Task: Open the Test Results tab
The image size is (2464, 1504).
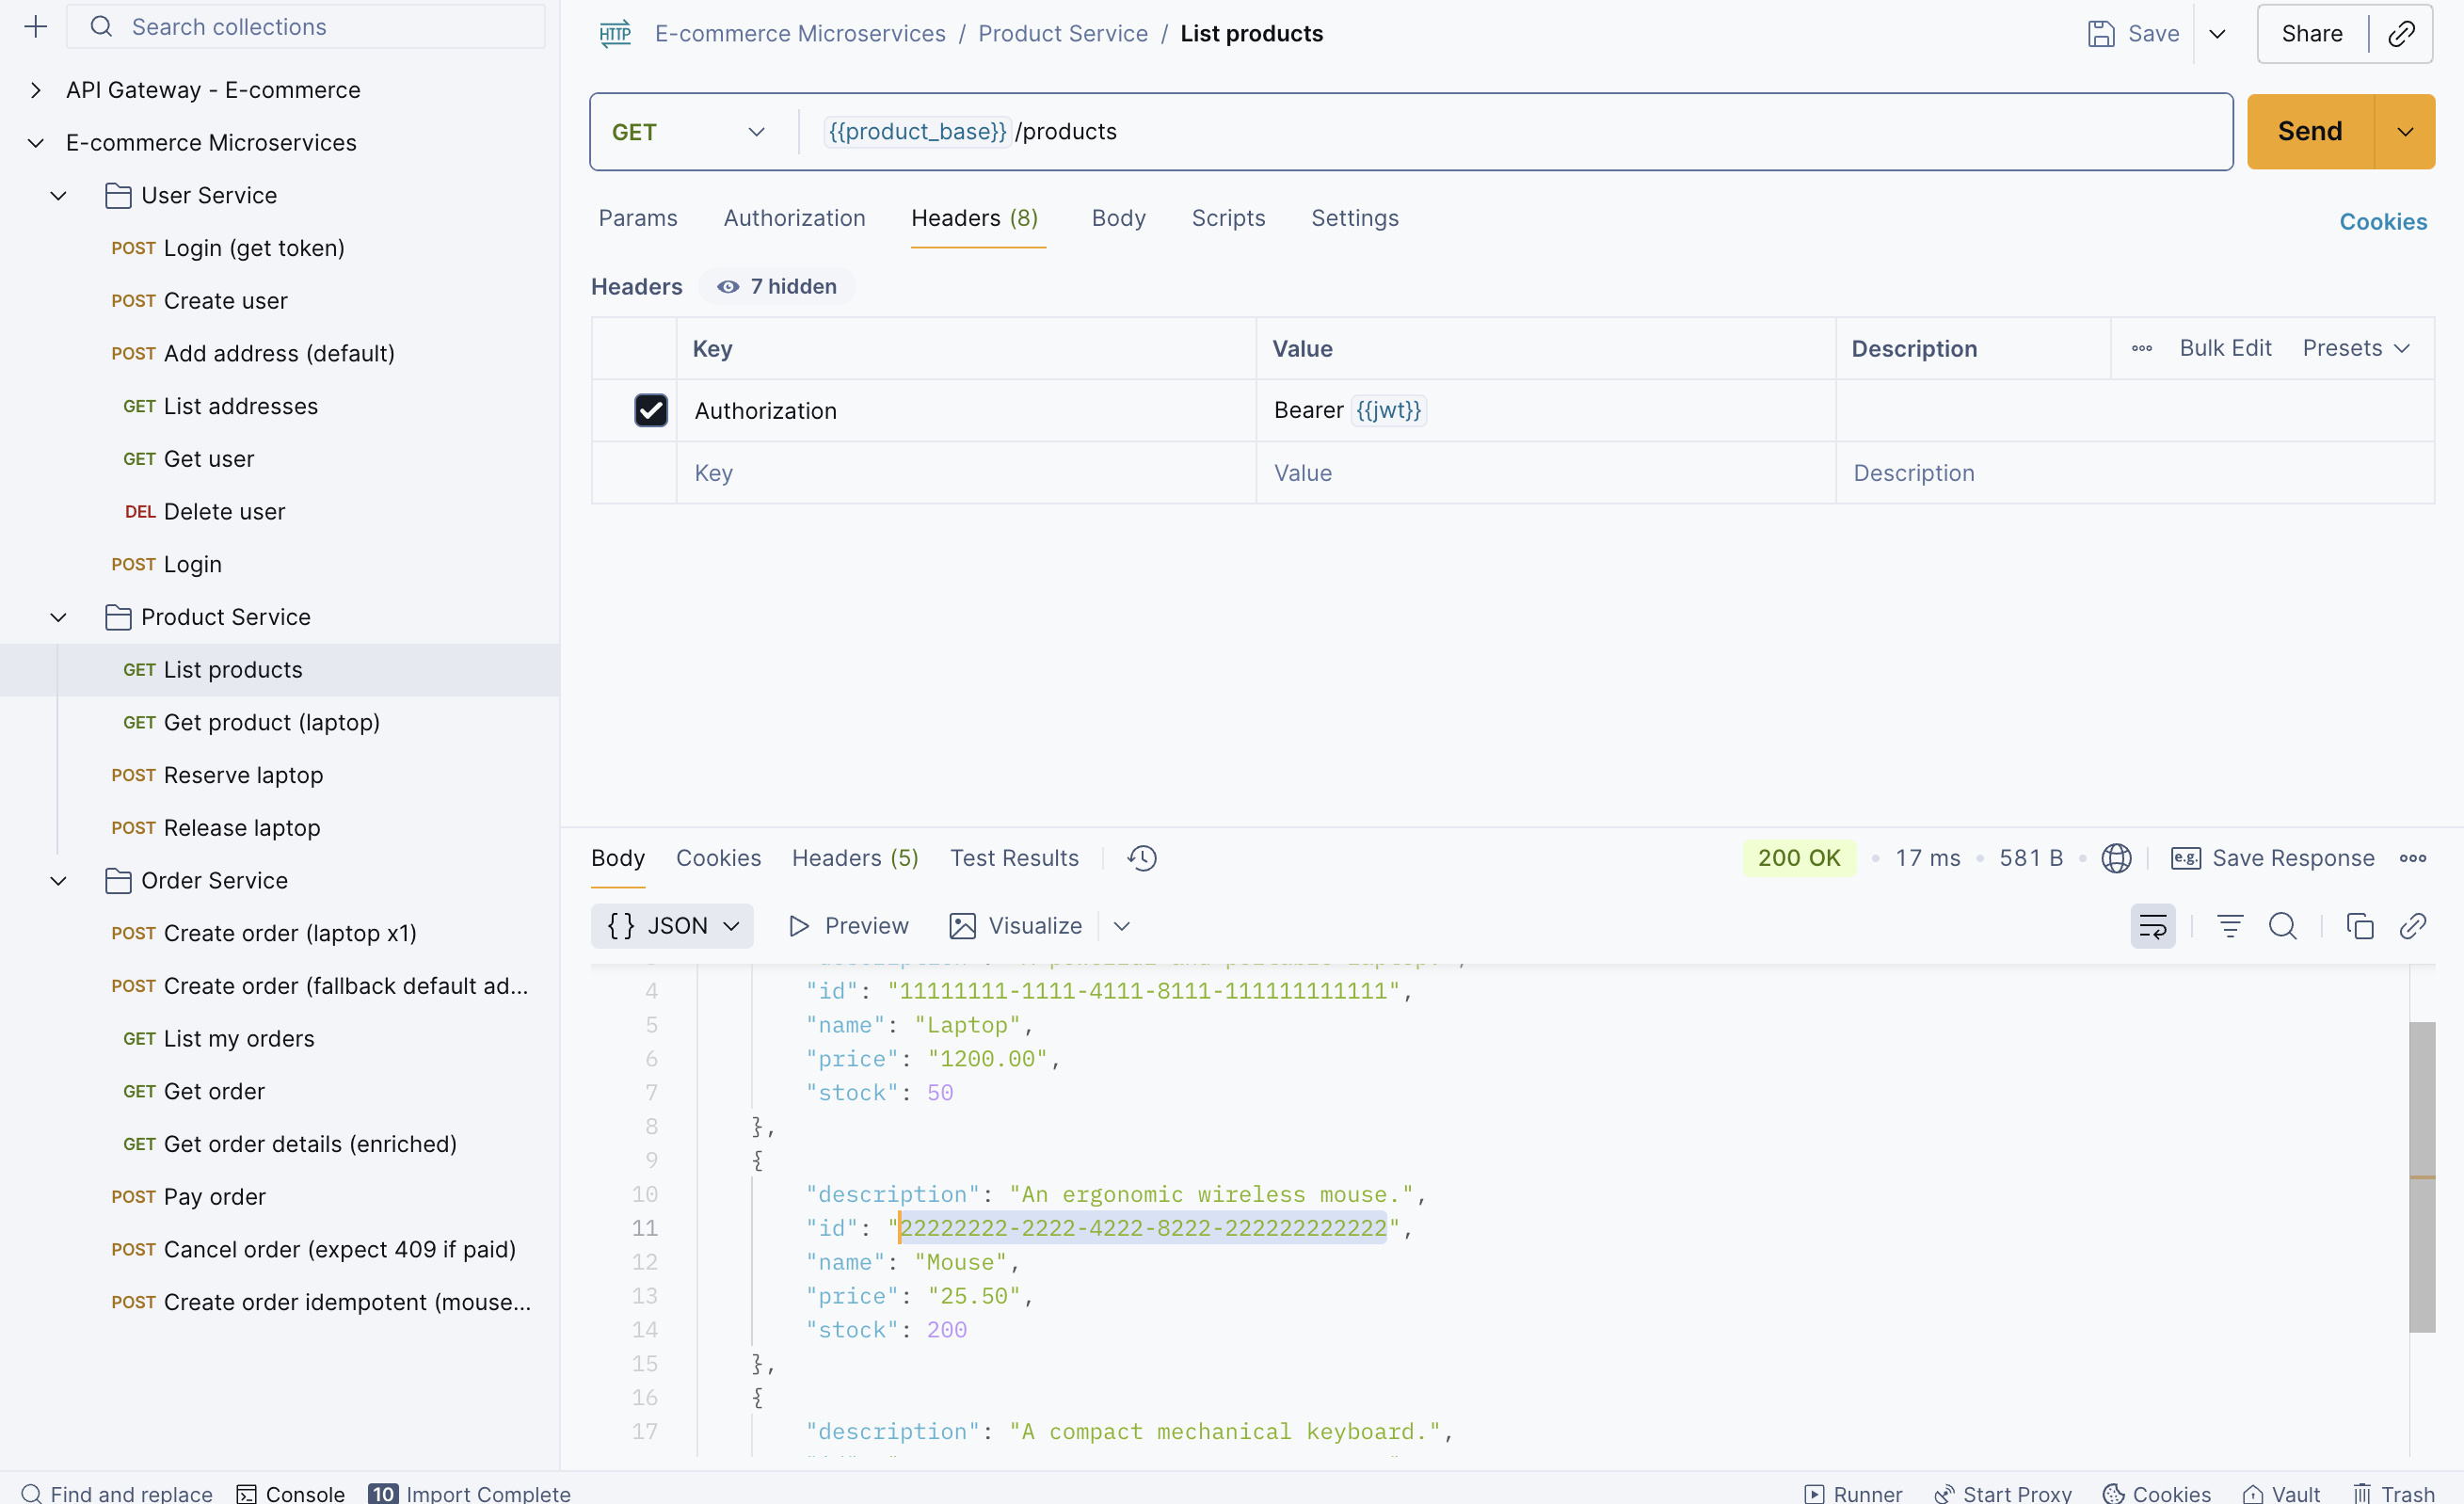Action: [1014, 858]
